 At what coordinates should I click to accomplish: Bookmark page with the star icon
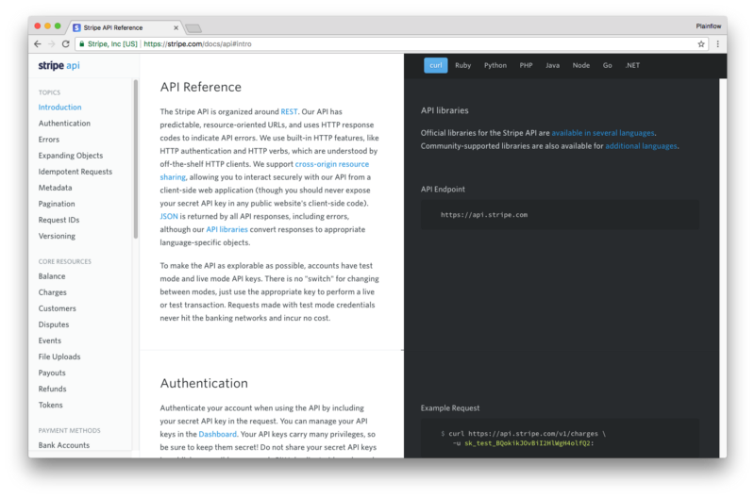point(701,43)
